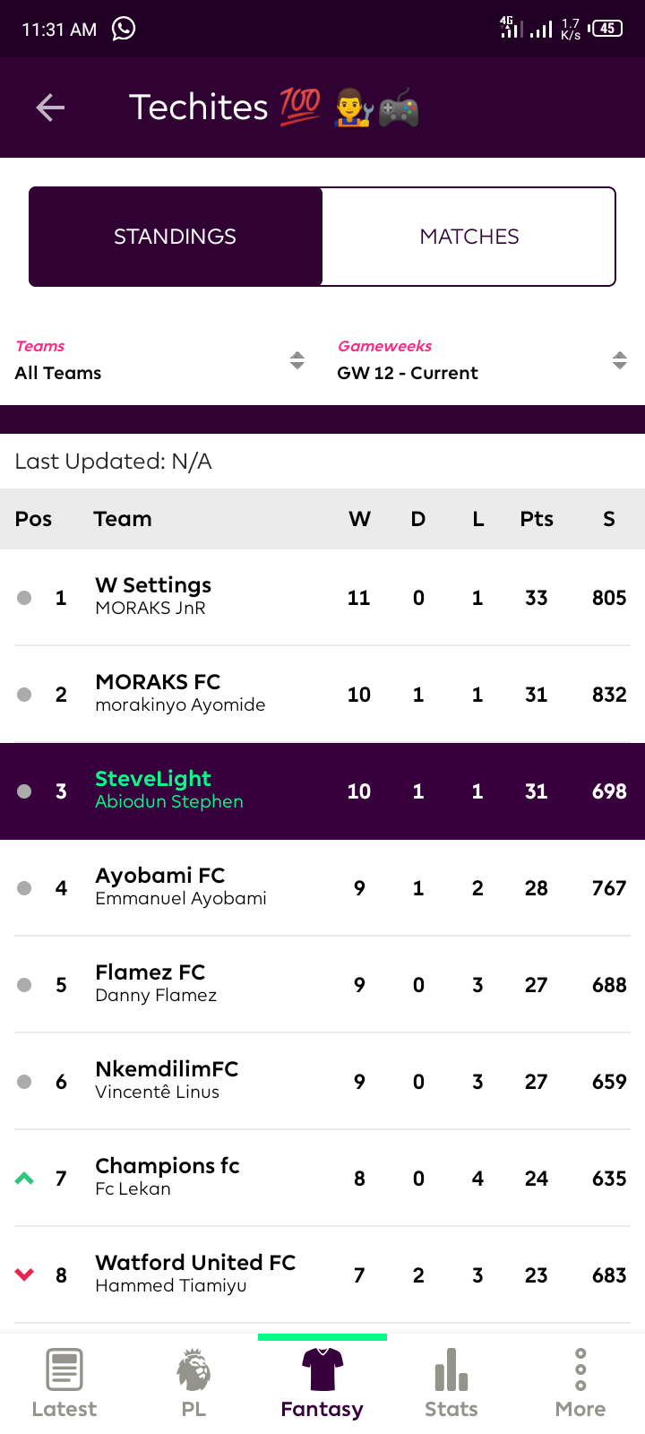Open the More dots menu icon
Image resolution: width=645 pixels, height=1434 pixels.
click(x=580, y=1369)
